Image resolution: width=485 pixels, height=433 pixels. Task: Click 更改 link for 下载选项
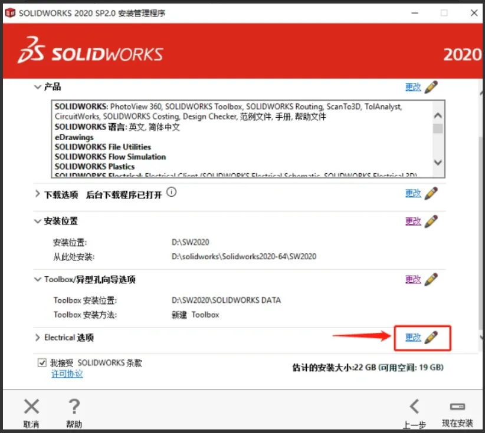[413, 194]
